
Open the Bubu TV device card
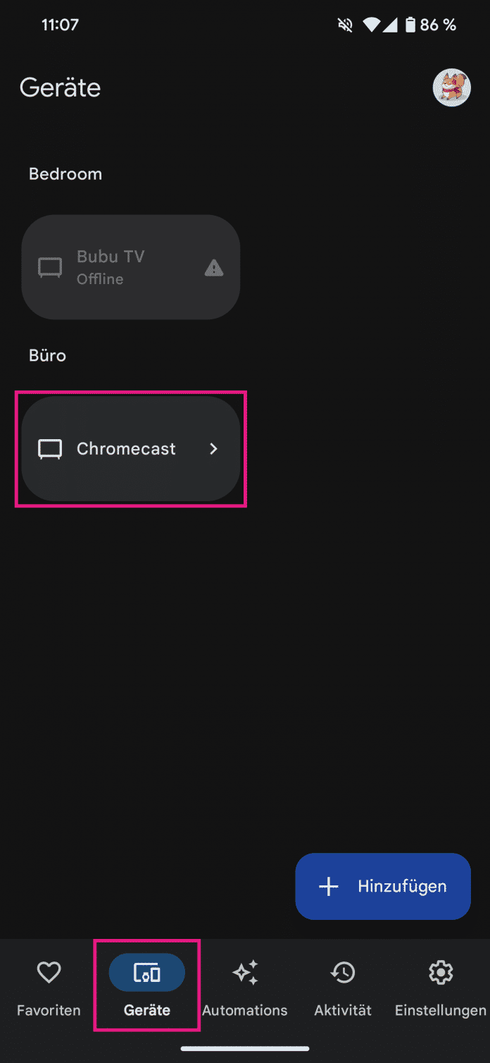tap(131, 268)
